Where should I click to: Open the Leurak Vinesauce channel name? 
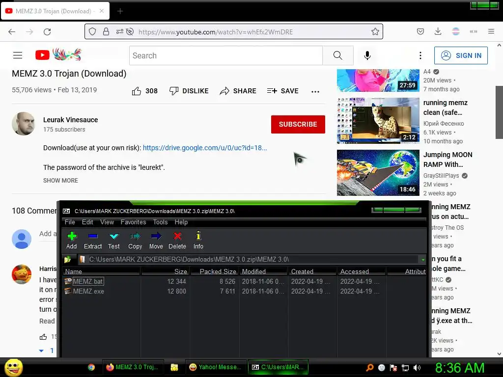[x=71, y=120]
